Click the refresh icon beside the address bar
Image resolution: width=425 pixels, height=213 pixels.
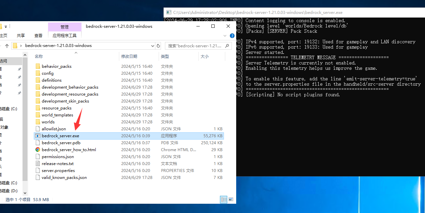click(x=158, y=46)
